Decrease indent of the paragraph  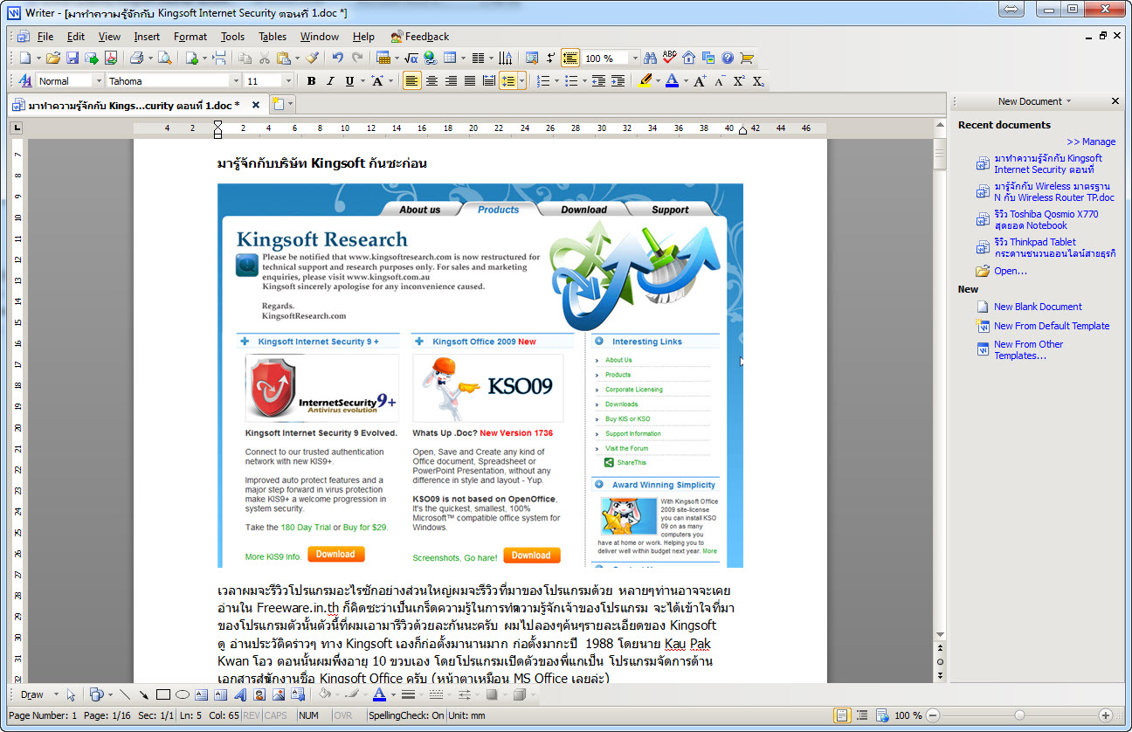[598, 81]
